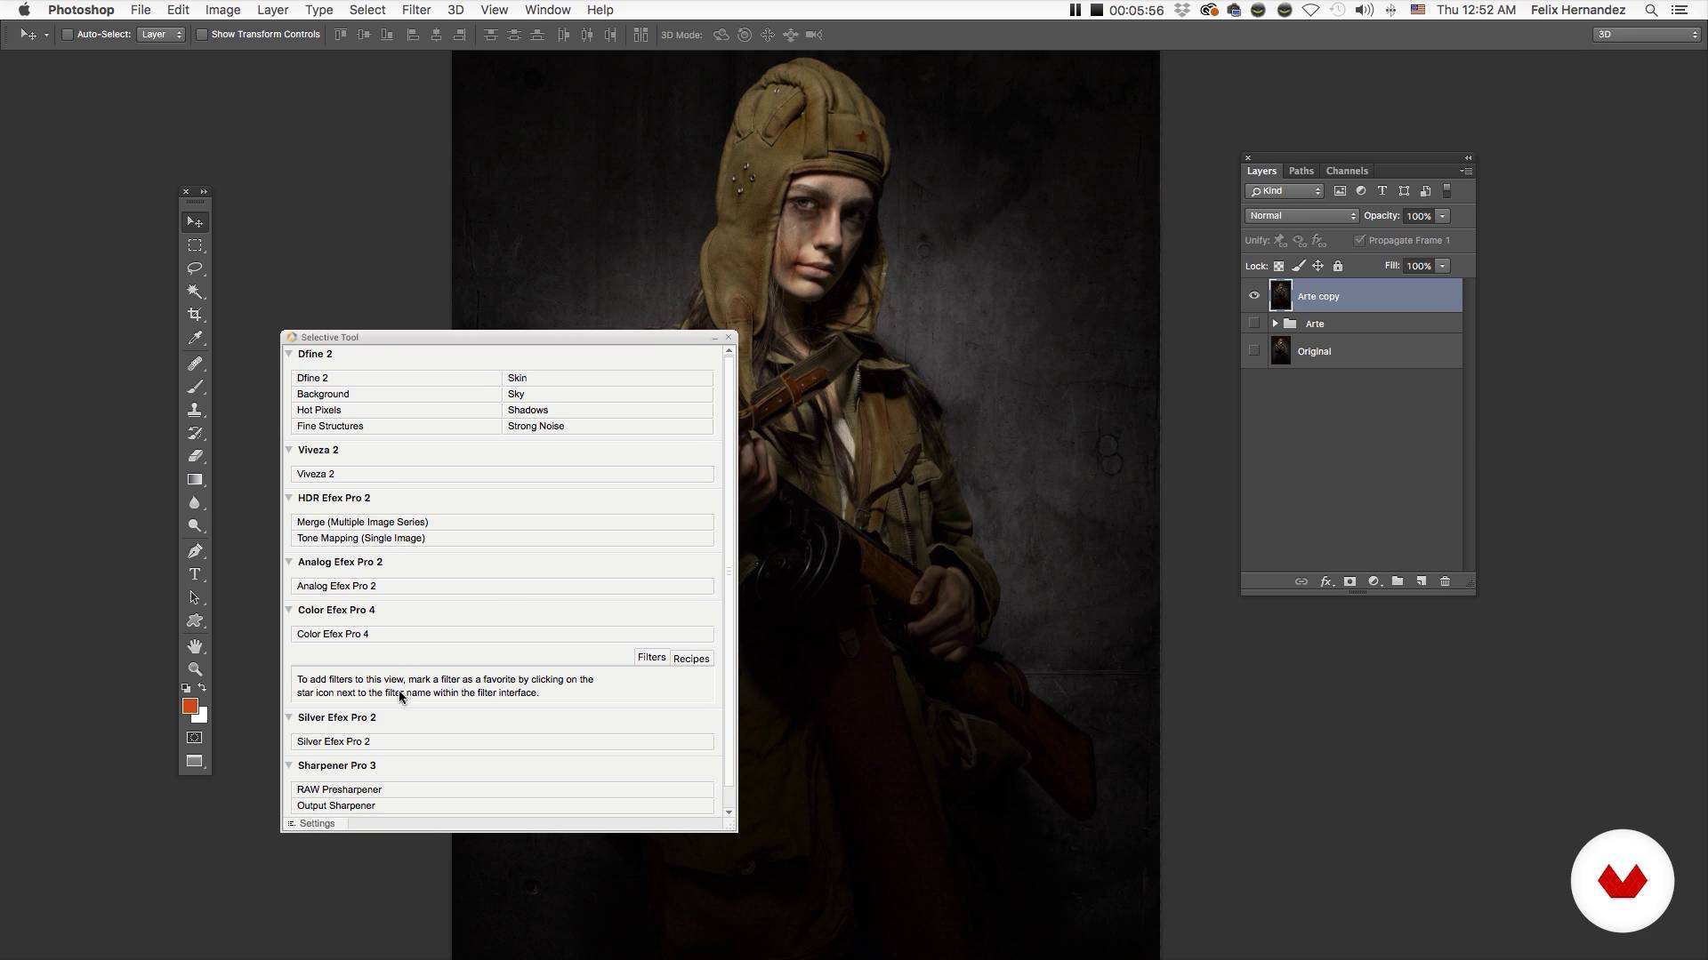Show the Arte group layer
This screenshot has height=960, width=1708.
tap(1254, 324)
